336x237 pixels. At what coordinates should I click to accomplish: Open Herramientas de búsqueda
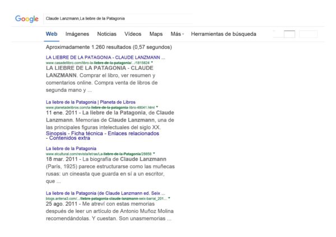pyautogui.click(x=223, y=34)
